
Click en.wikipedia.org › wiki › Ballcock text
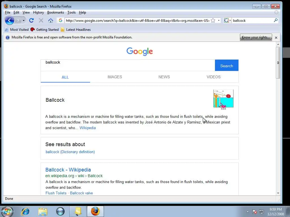click(74, 176)
